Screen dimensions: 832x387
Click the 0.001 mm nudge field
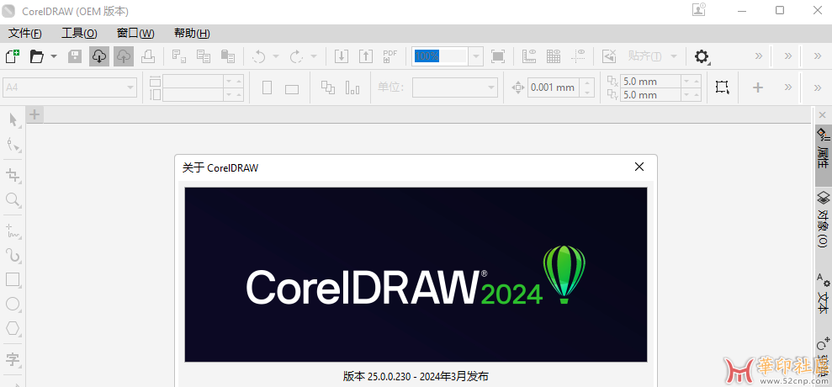(554, 87)
